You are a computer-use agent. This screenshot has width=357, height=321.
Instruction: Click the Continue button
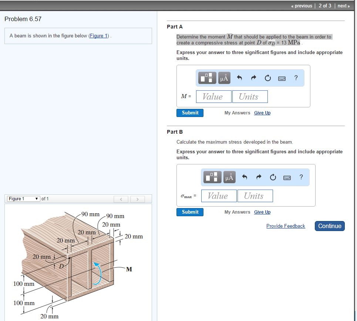pyautogui.click(x=330, y=226)
